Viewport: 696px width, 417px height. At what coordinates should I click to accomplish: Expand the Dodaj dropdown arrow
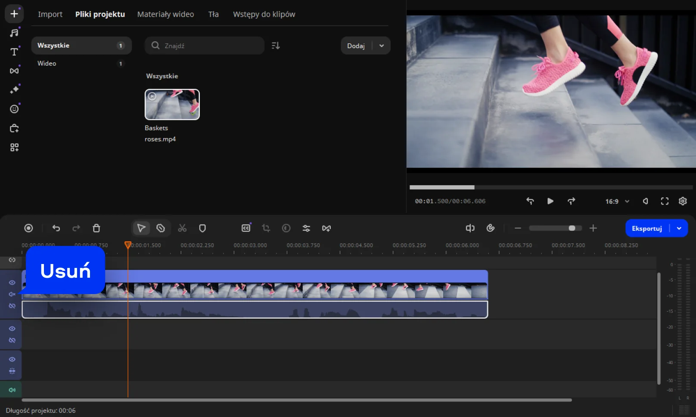tap(382, 46)
